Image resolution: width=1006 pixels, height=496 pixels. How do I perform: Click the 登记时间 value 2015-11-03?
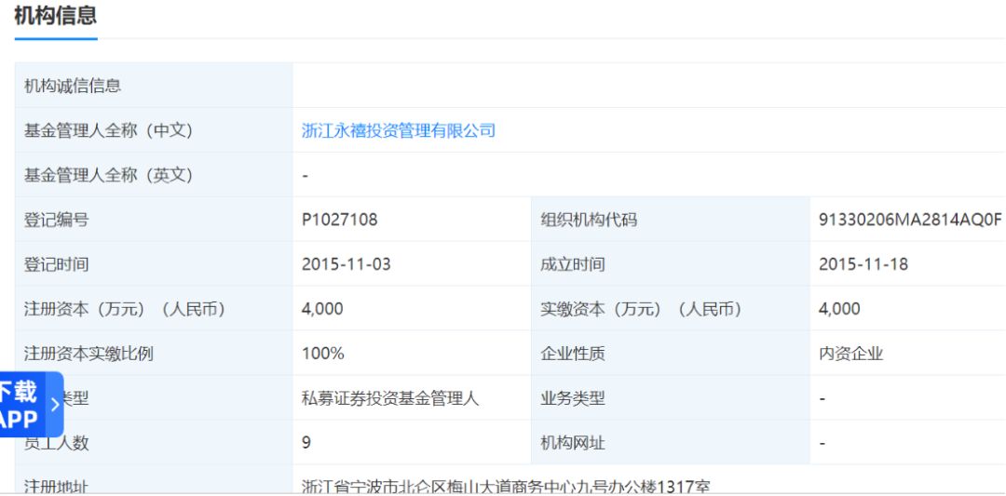346,265
